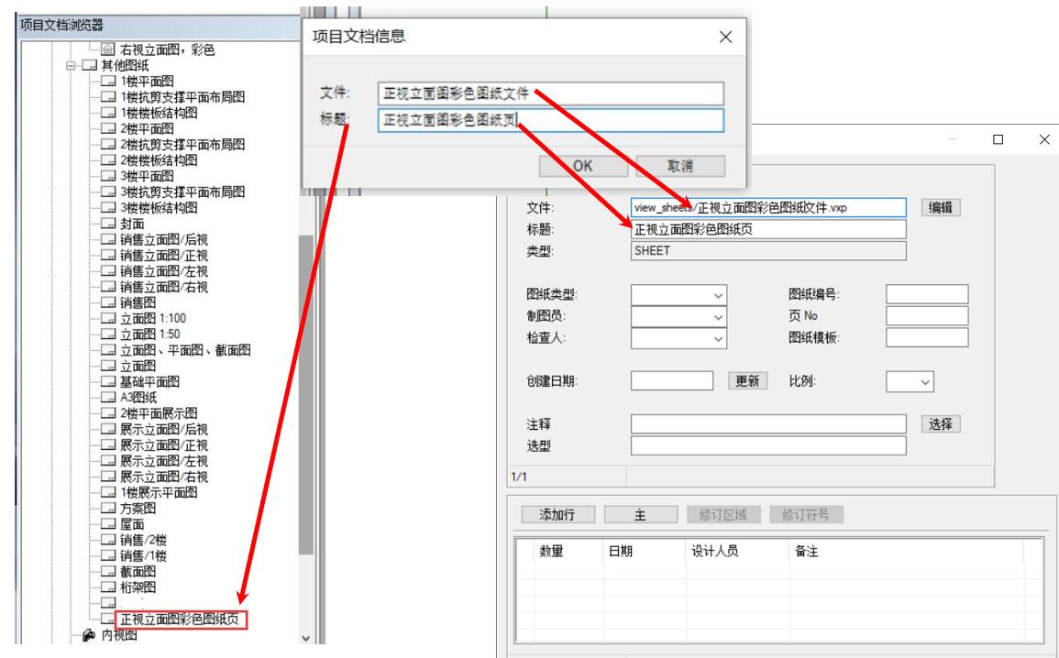
Task: Click sheet icon beside 销售/1楼
Action: pos(108,556)
